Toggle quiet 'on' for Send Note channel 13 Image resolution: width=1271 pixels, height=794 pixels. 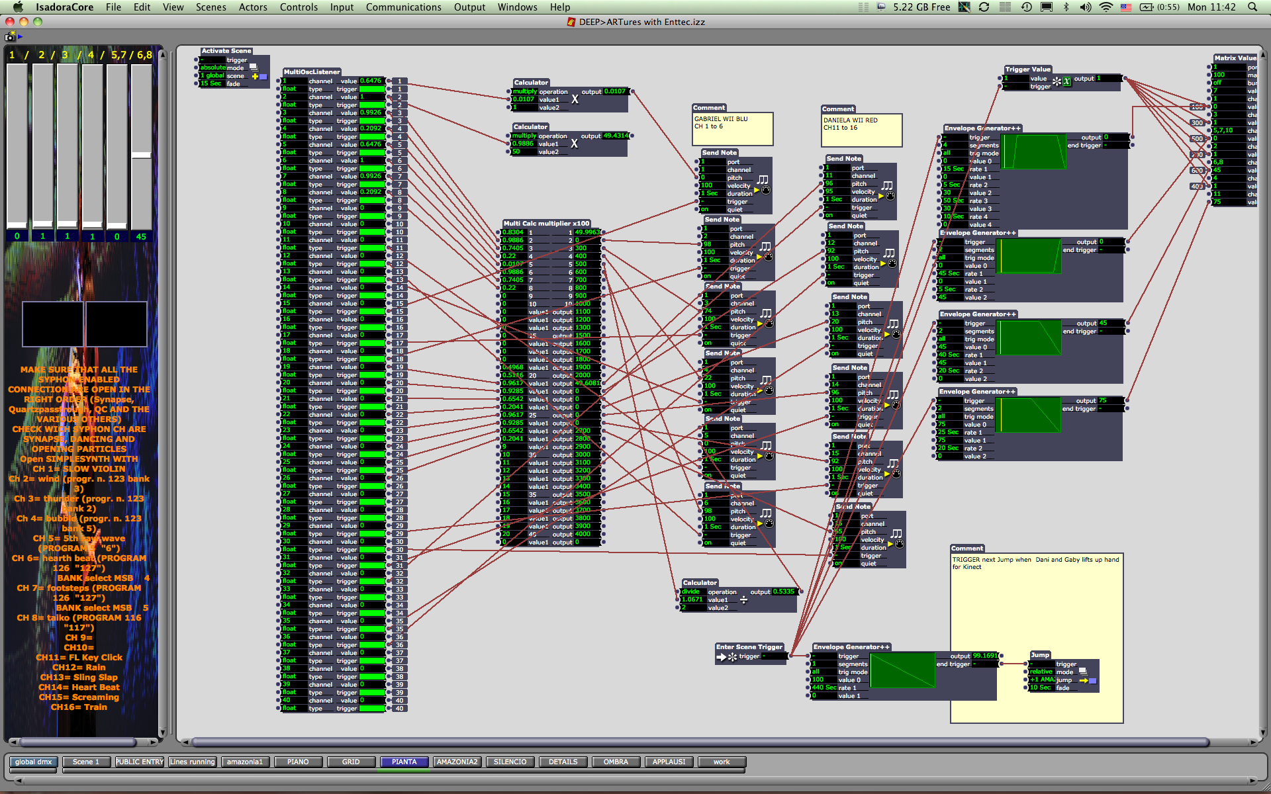pos(842,354)
